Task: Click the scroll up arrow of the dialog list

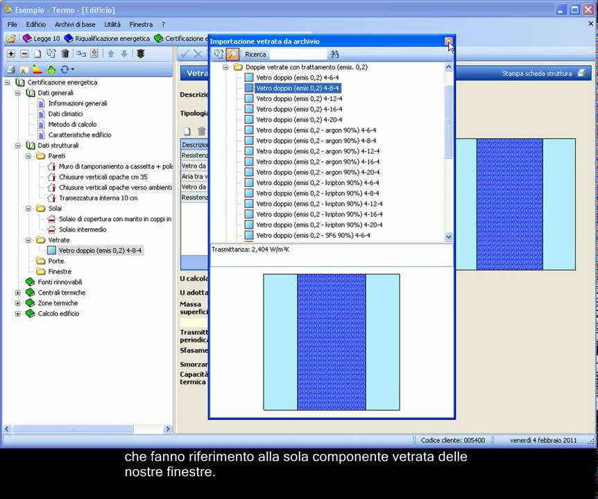Action: point(448,67)
